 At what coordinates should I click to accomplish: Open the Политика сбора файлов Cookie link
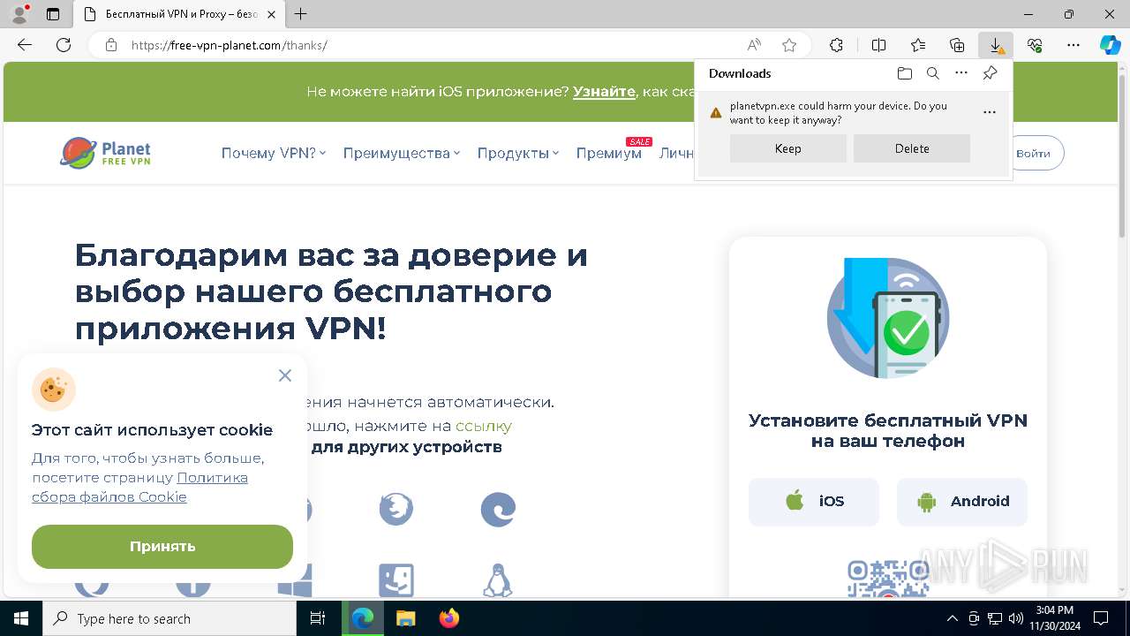coord(139,487)
